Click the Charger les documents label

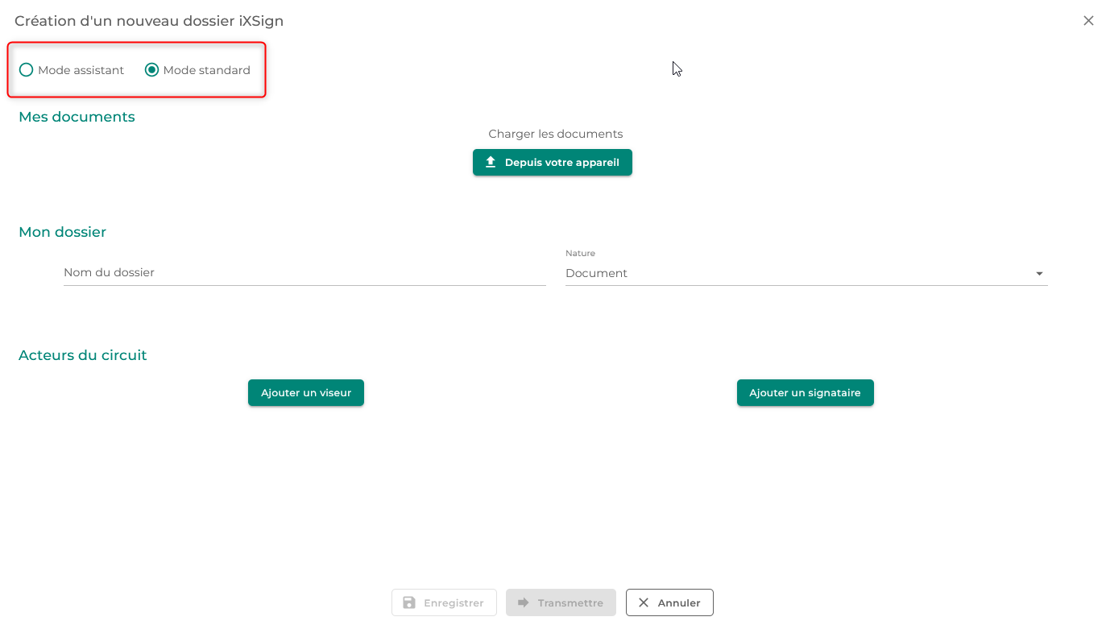click(556, 134)
